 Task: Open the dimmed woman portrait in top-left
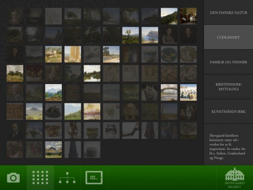pyautogui.click(x=15, y=16)
